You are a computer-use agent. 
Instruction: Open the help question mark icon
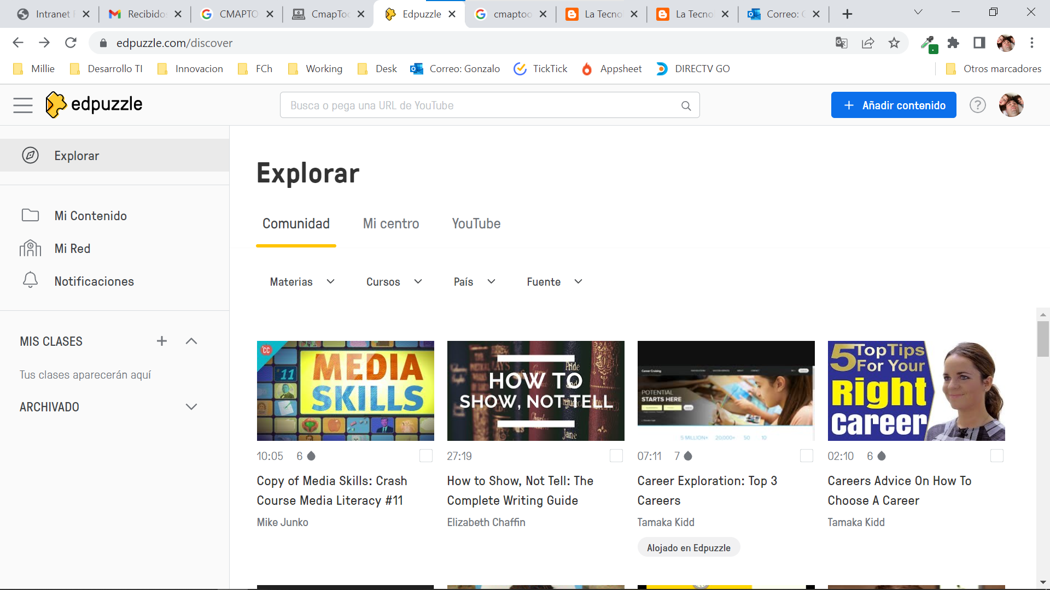click(977, 105)
